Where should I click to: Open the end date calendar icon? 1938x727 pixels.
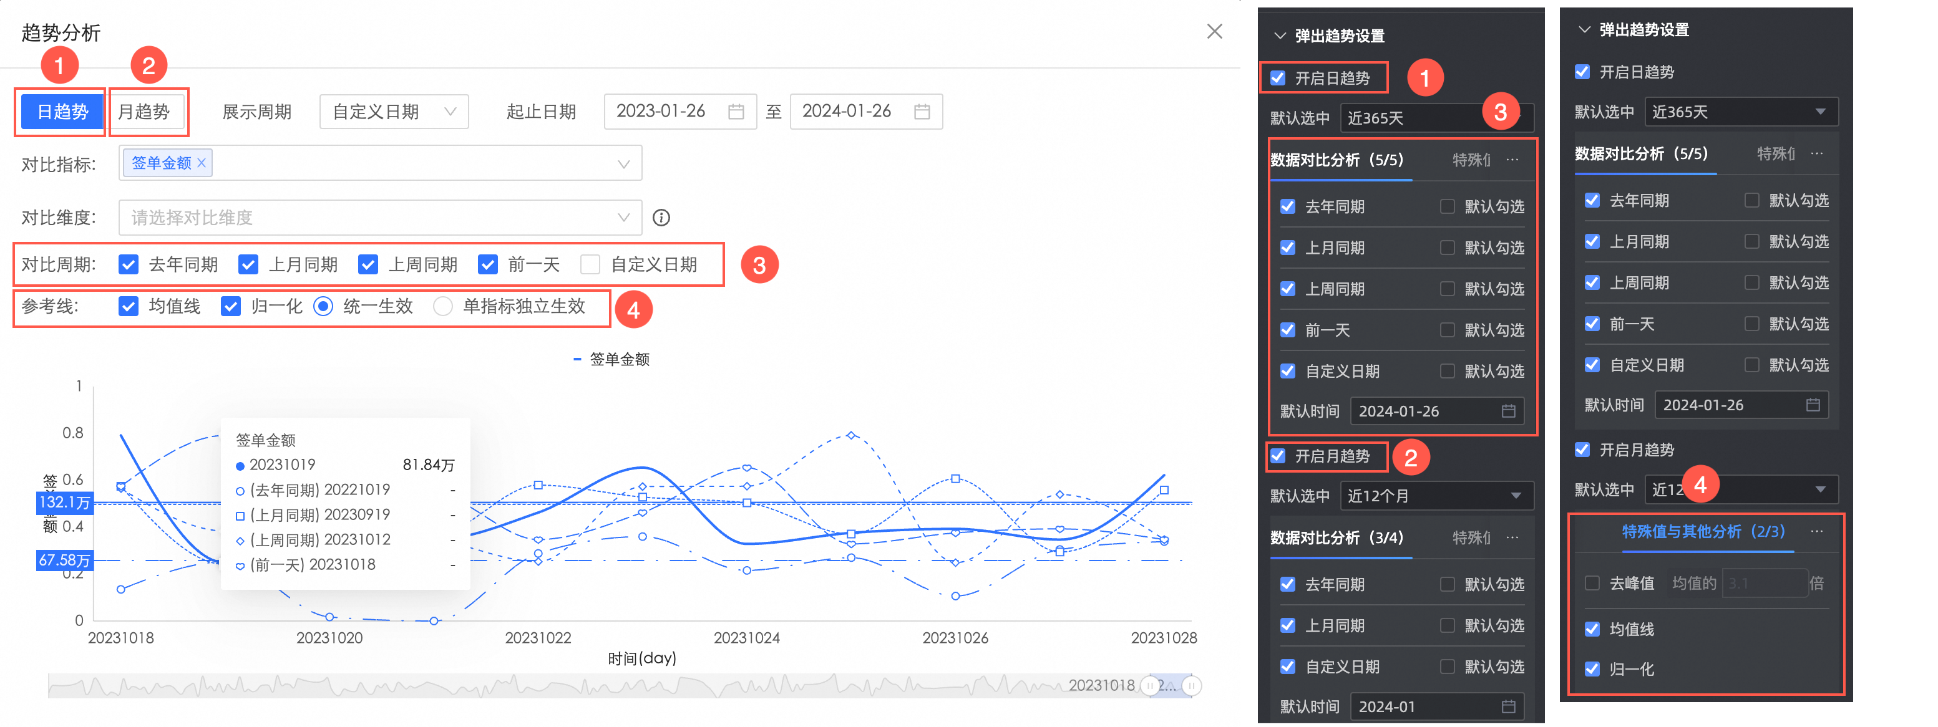pos(922,112)
